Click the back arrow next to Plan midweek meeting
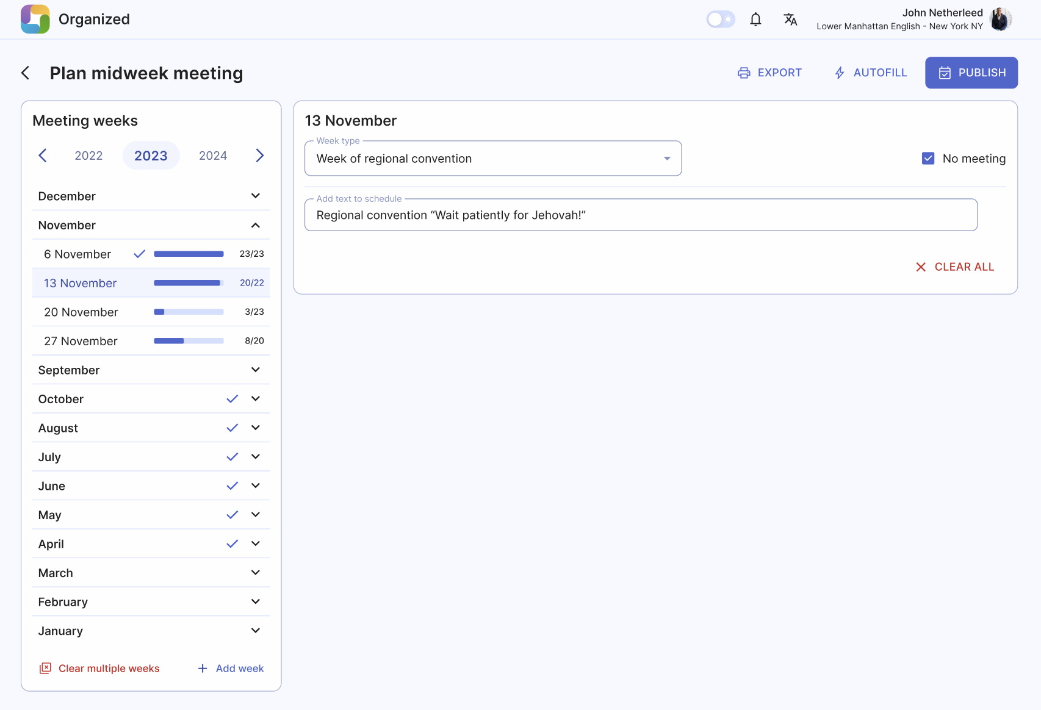Screen dimensions: 1041x710 (x=24, y=73)
